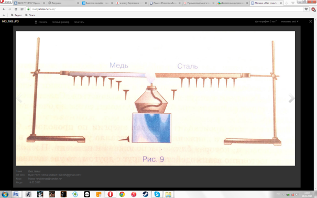Open the Opera menu button
The width and height of the screenshot is (317, 198).
click(6, 2)
